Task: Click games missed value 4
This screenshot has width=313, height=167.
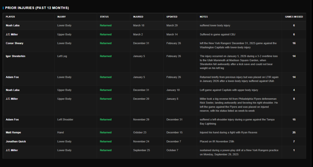Action: (x=294, y=90)
